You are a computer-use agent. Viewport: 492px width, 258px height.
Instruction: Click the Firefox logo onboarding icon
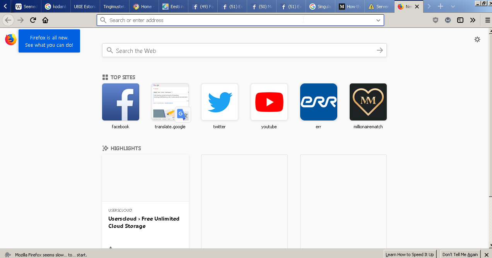point(11,39)
